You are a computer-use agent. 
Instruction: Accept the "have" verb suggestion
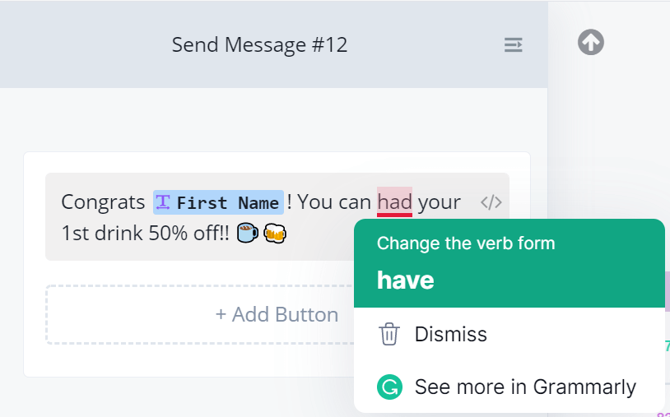(x=406, y=280)
